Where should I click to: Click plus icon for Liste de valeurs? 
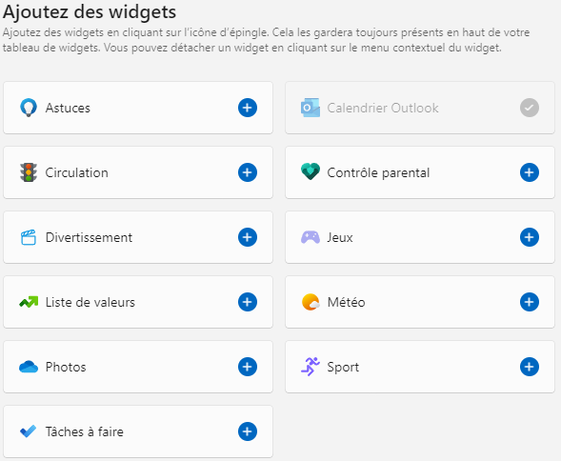pyautogui.click(x=248, y=302)
